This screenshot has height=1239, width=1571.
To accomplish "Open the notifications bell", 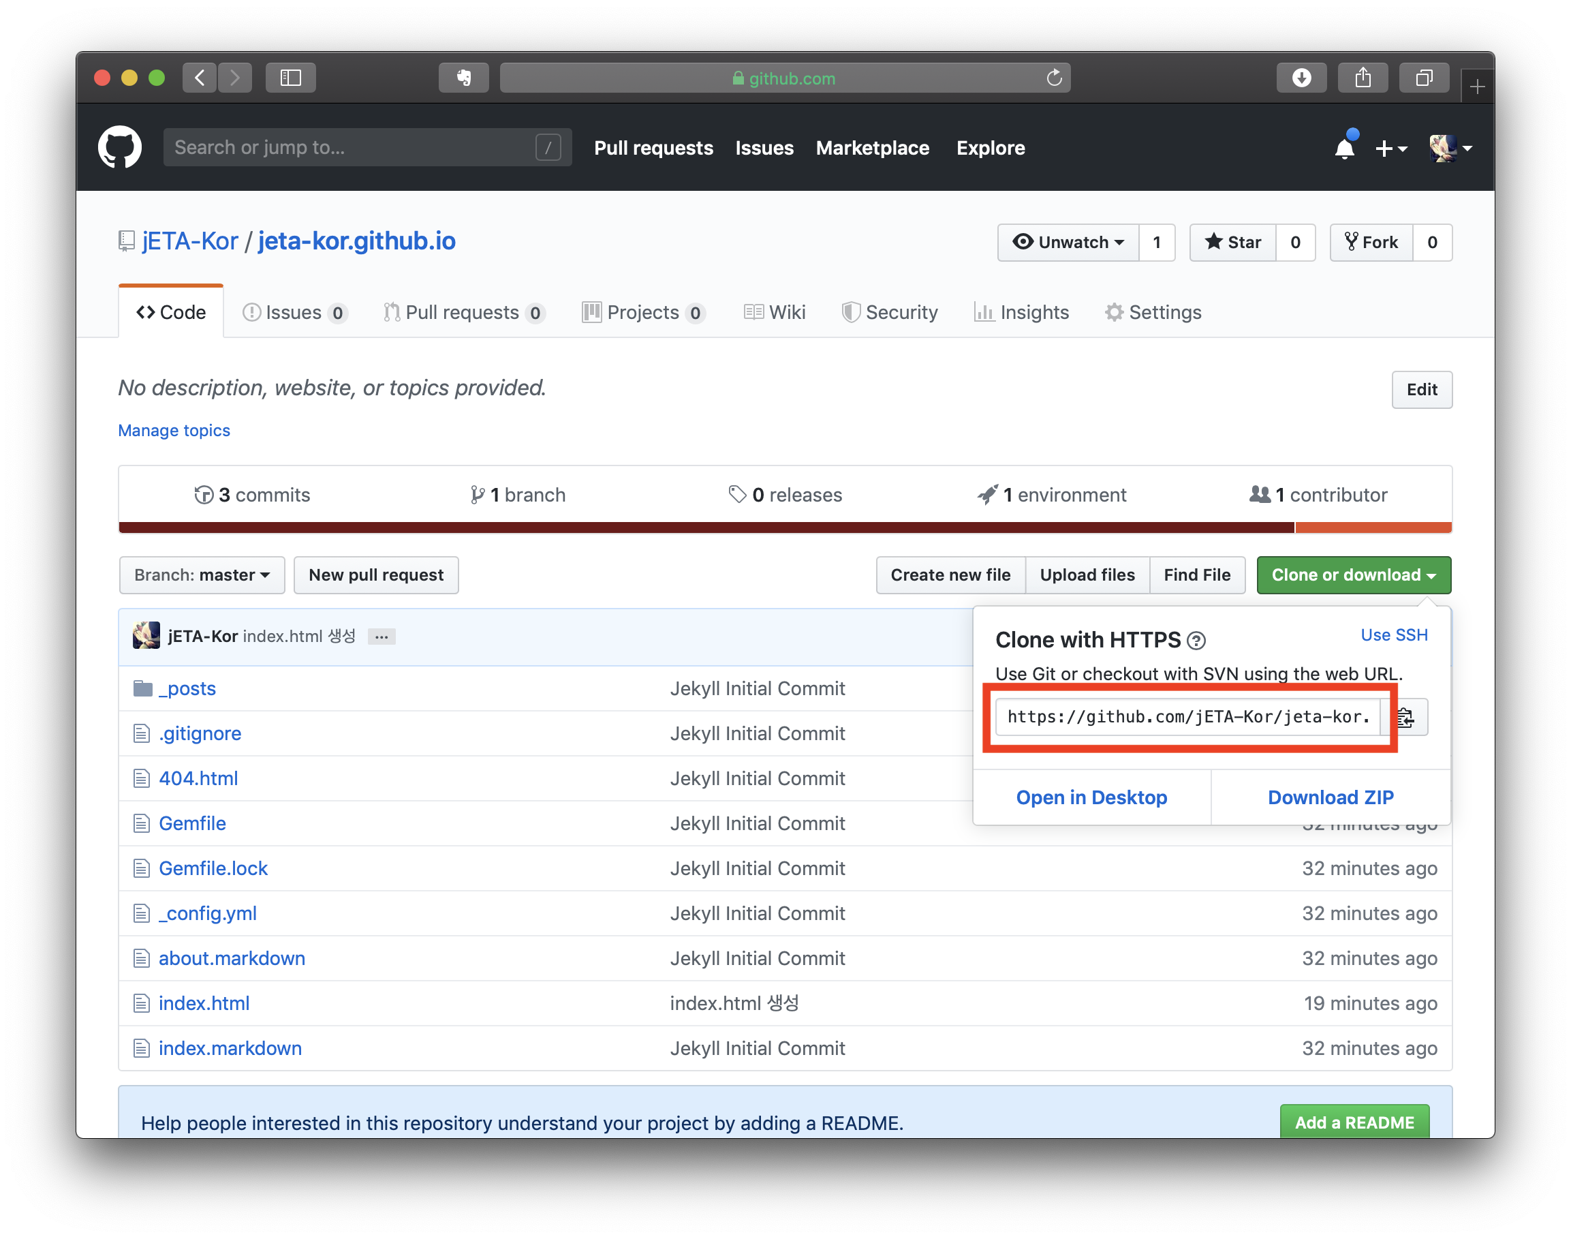I will point(1344,149).
